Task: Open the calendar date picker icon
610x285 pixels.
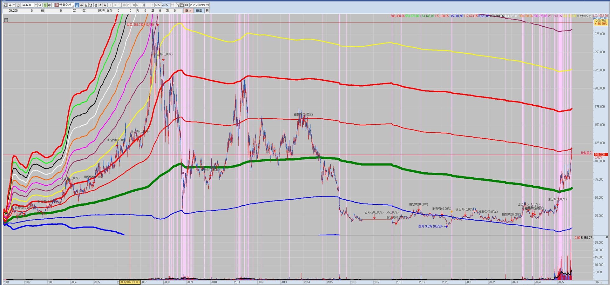Action: [207, 5]
